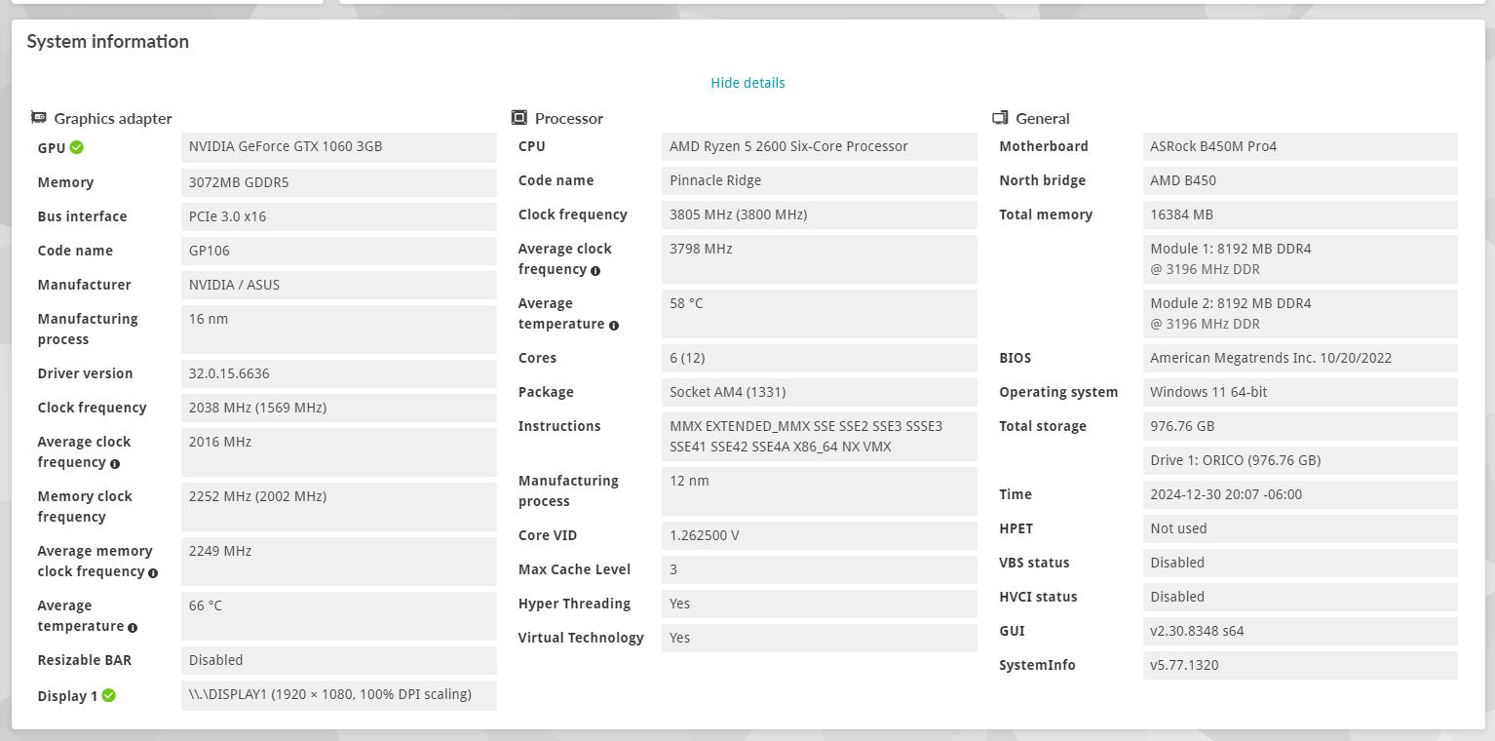Click the '2038 MHz (1569 MHz)' clock frequency value
Screen dimensions: 1495x741
pyautogui.click(x=339, y=408)
